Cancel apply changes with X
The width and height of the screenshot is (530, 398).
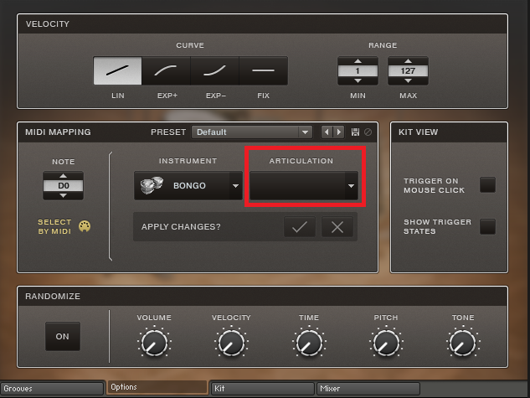point(337,227)
